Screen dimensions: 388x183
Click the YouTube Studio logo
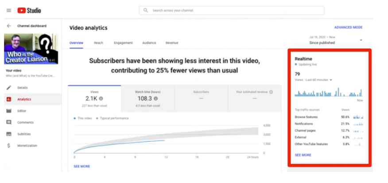[29, 10]
